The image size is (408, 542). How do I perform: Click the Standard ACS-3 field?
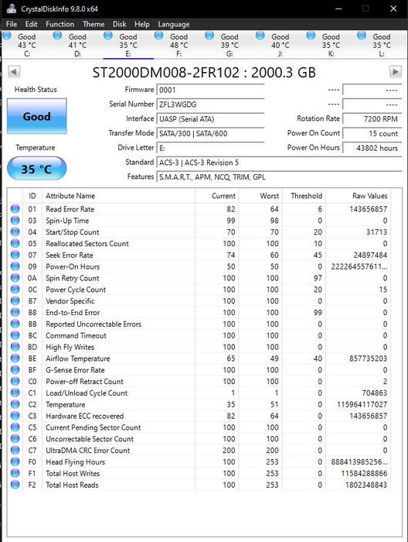[x=279, y=163]
